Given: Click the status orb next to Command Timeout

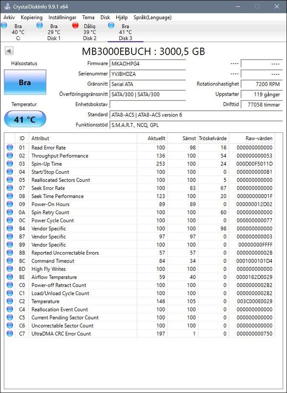Looking at the screenshot, I should pyautogui.click(x=10, y=261).
